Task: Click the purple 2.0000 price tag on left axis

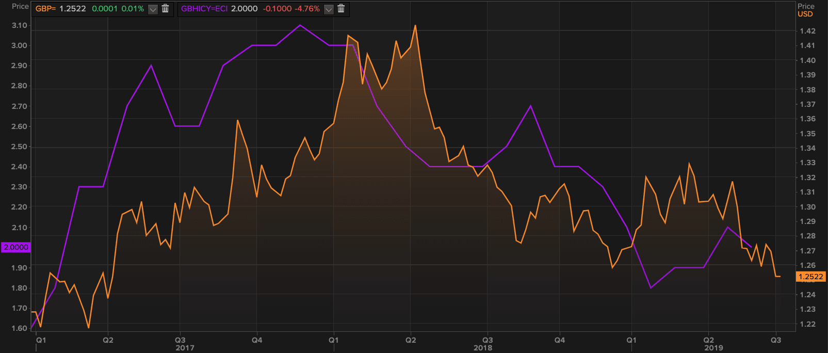Action: point(16,247)
